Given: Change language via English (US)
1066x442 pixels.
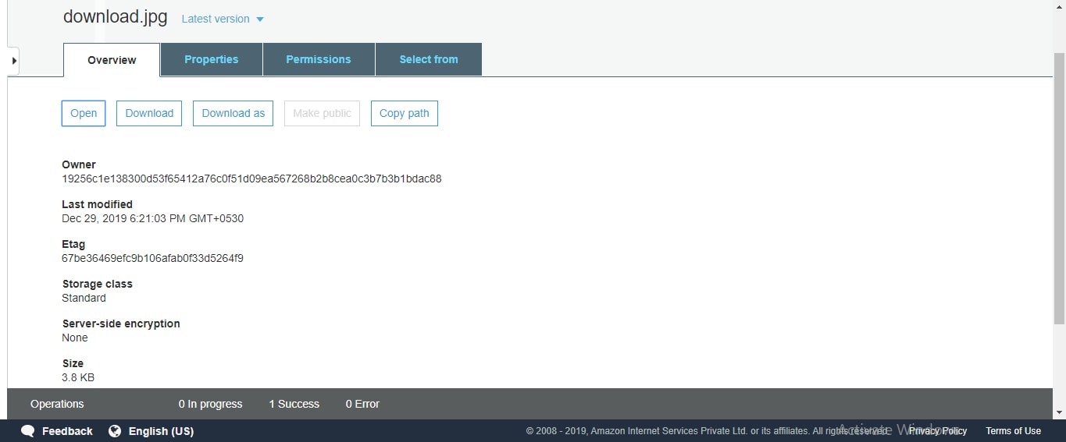Looking at the screenshot, I should pos(161,431).
